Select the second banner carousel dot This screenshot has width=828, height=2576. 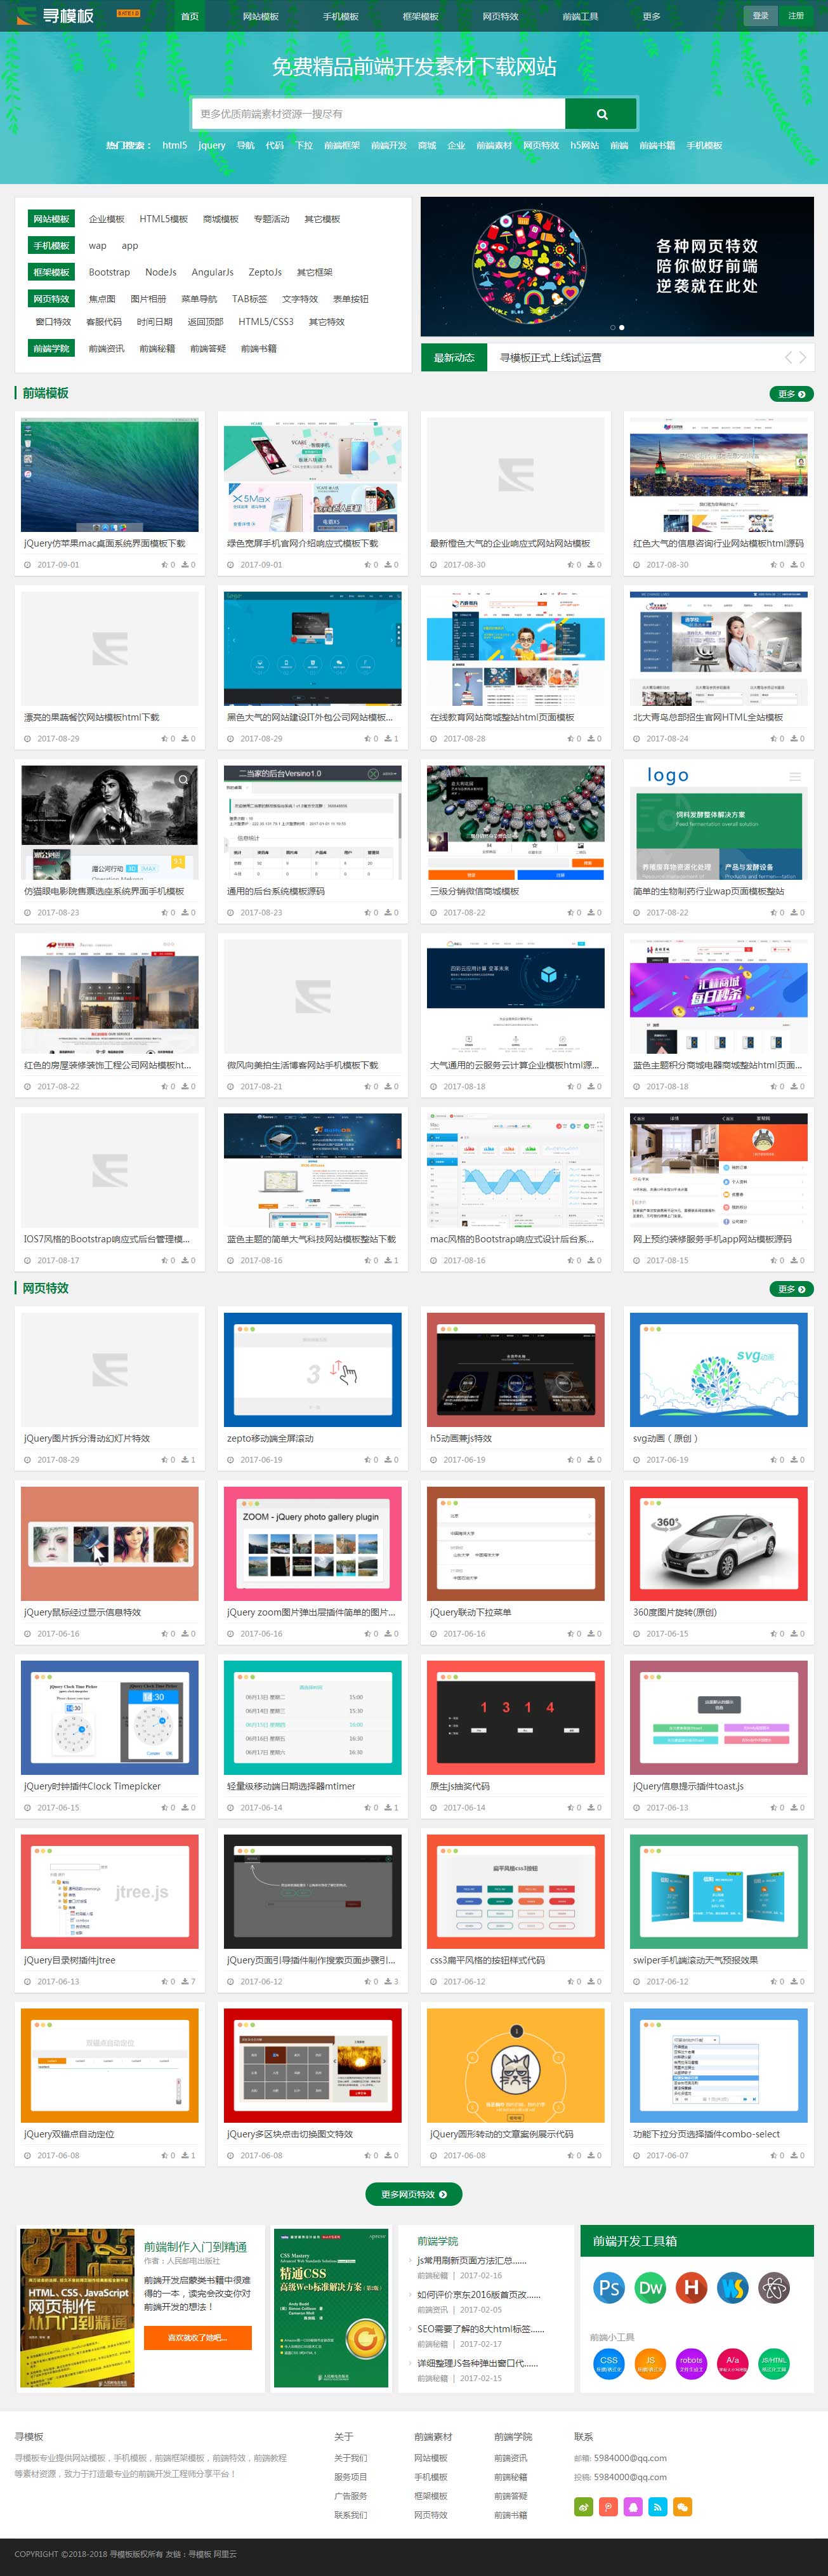[x=622, y=327]
